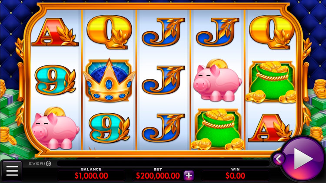Click the pink piggy bank on reel four
This screenshot has width=326, height=183.
(217, 80)
